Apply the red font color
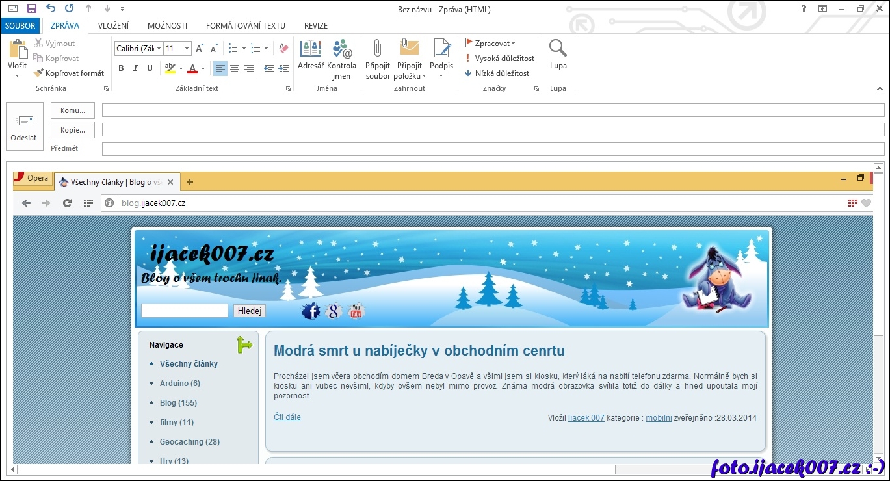The width and height of the screenshot is (890, 481). pos(192,68)
